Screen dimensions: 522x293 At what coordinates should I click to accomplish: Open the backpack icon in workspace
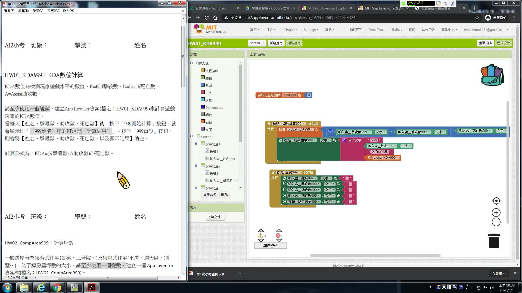[x=492, y=75]
